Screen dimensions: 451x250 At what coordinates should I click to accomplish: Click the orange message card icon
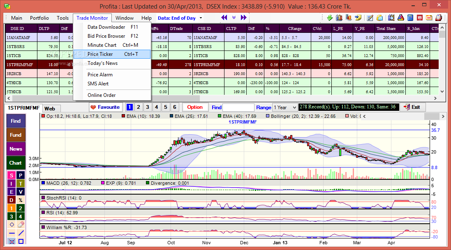[429, 18]
